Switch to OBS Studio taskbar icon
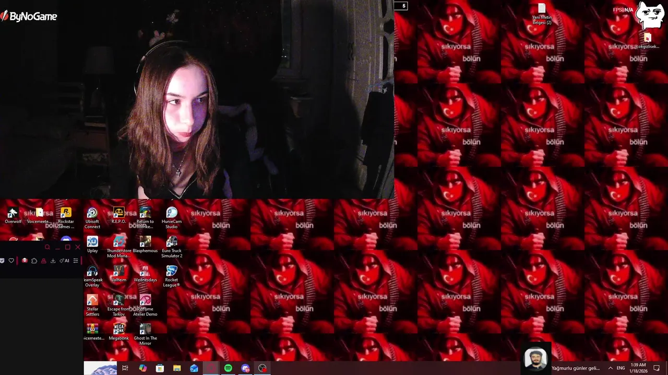The height and width of the screenshot is (375, 668). 263,368
